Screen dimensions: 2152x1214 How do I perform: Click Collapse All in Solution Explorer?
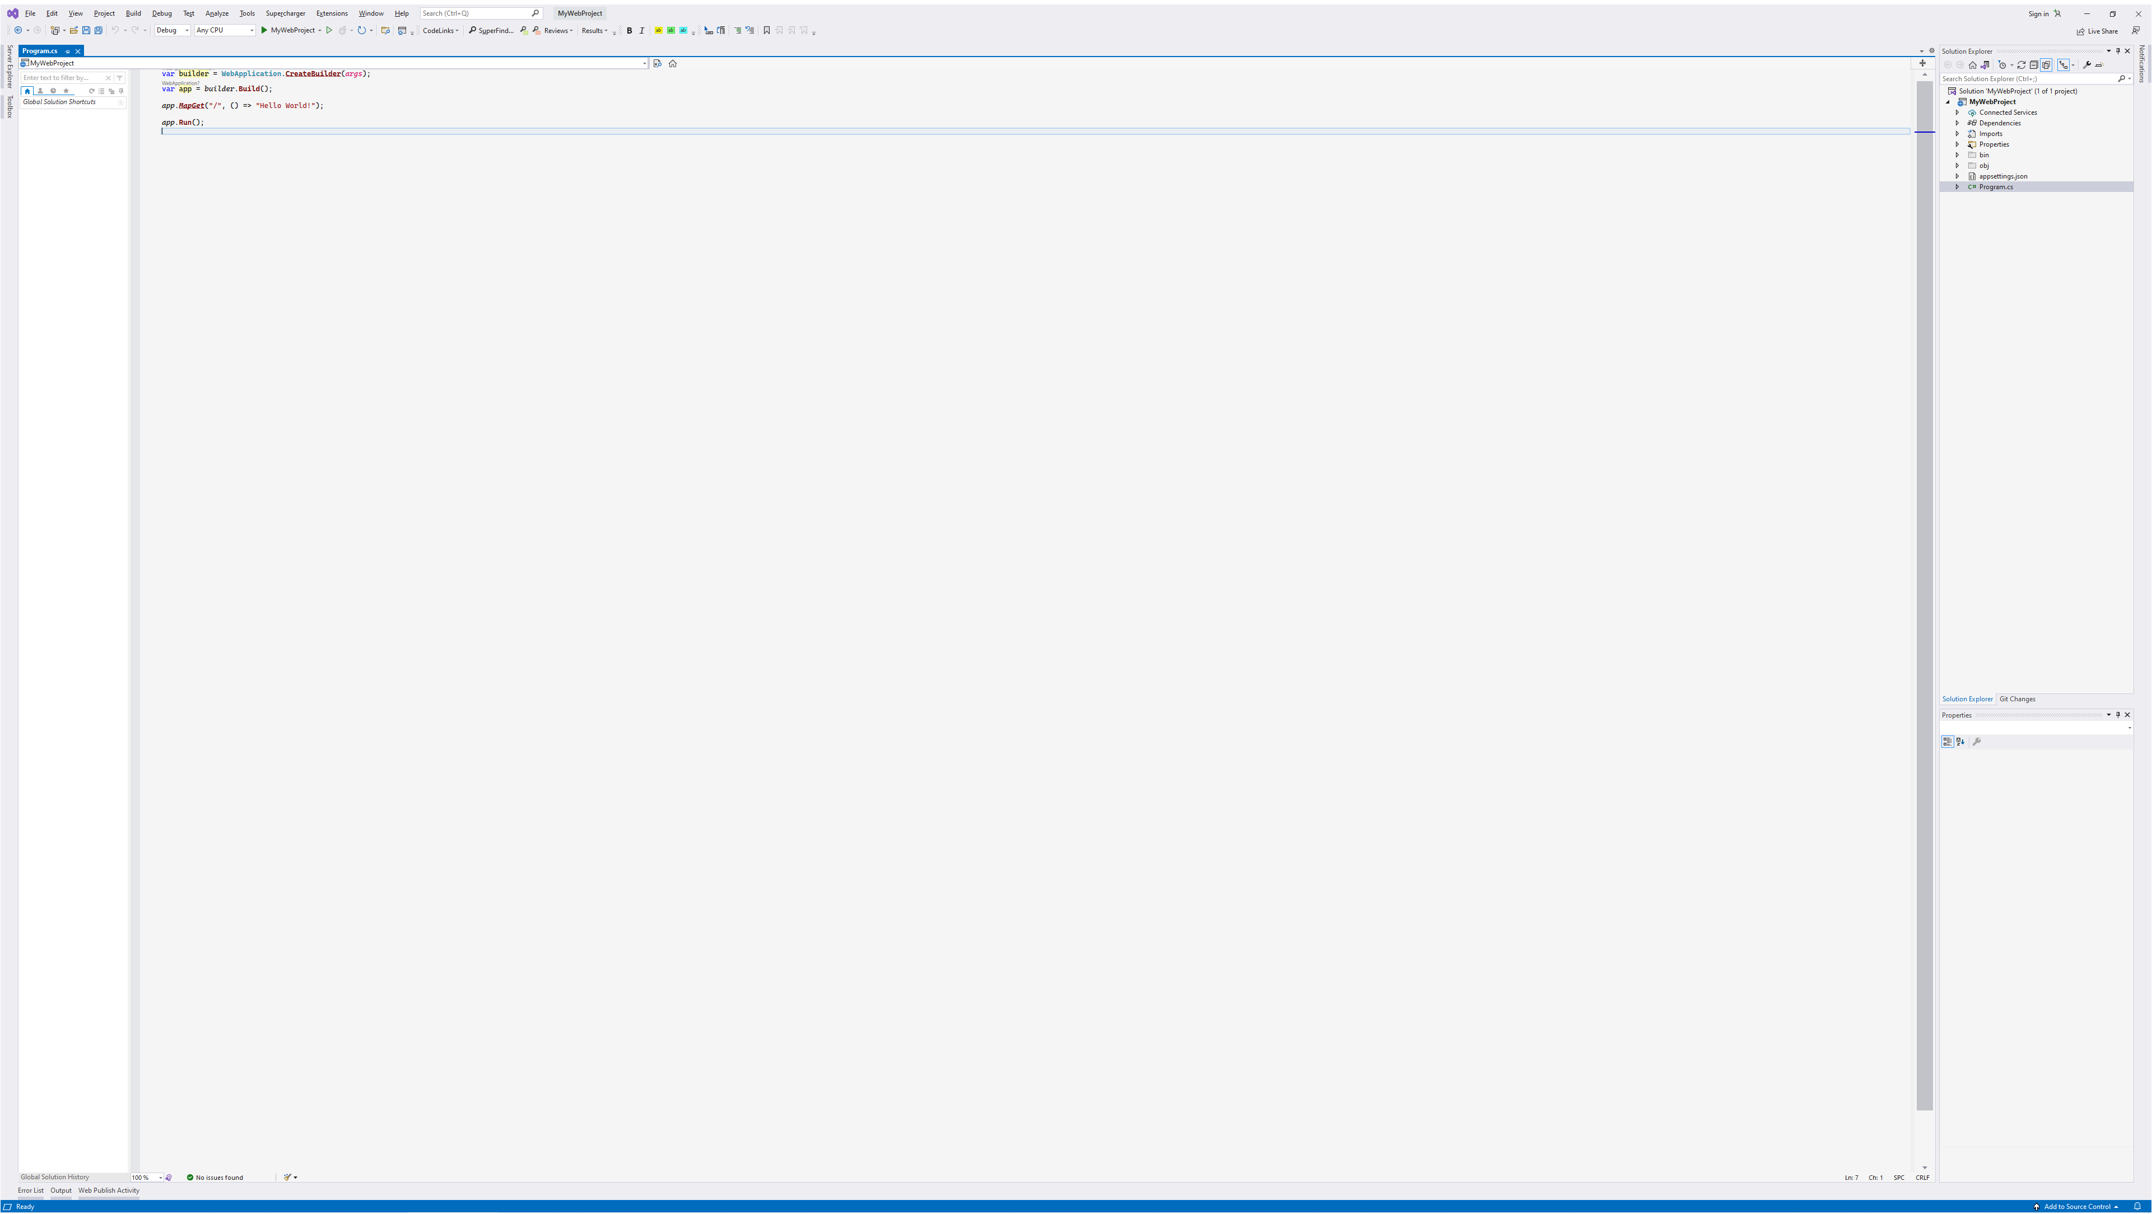[2034, 65]
